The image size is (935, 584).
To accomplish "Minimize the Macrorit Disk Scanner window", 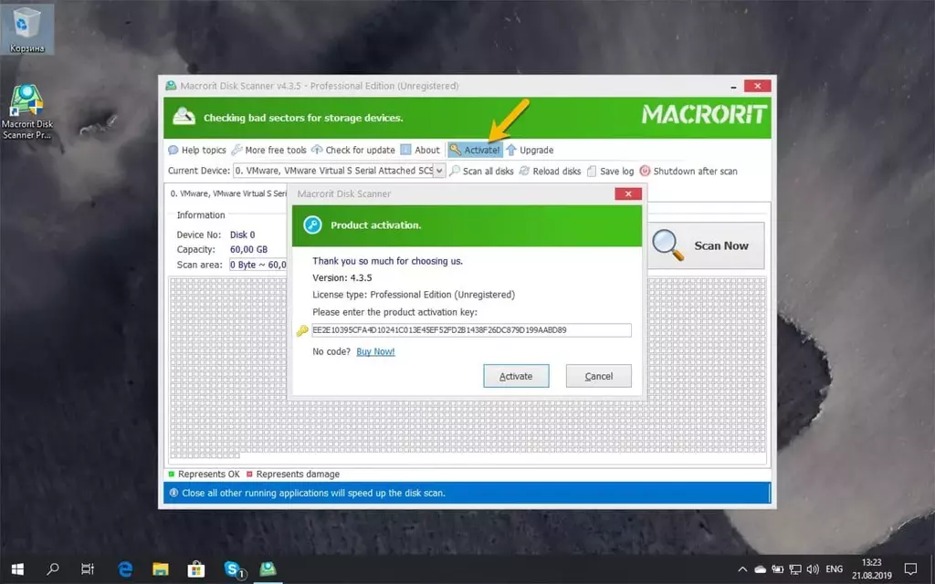I will (733, 87).
